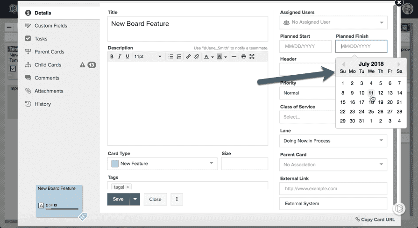Switch to the Custom Fields tab

point(50,26)
